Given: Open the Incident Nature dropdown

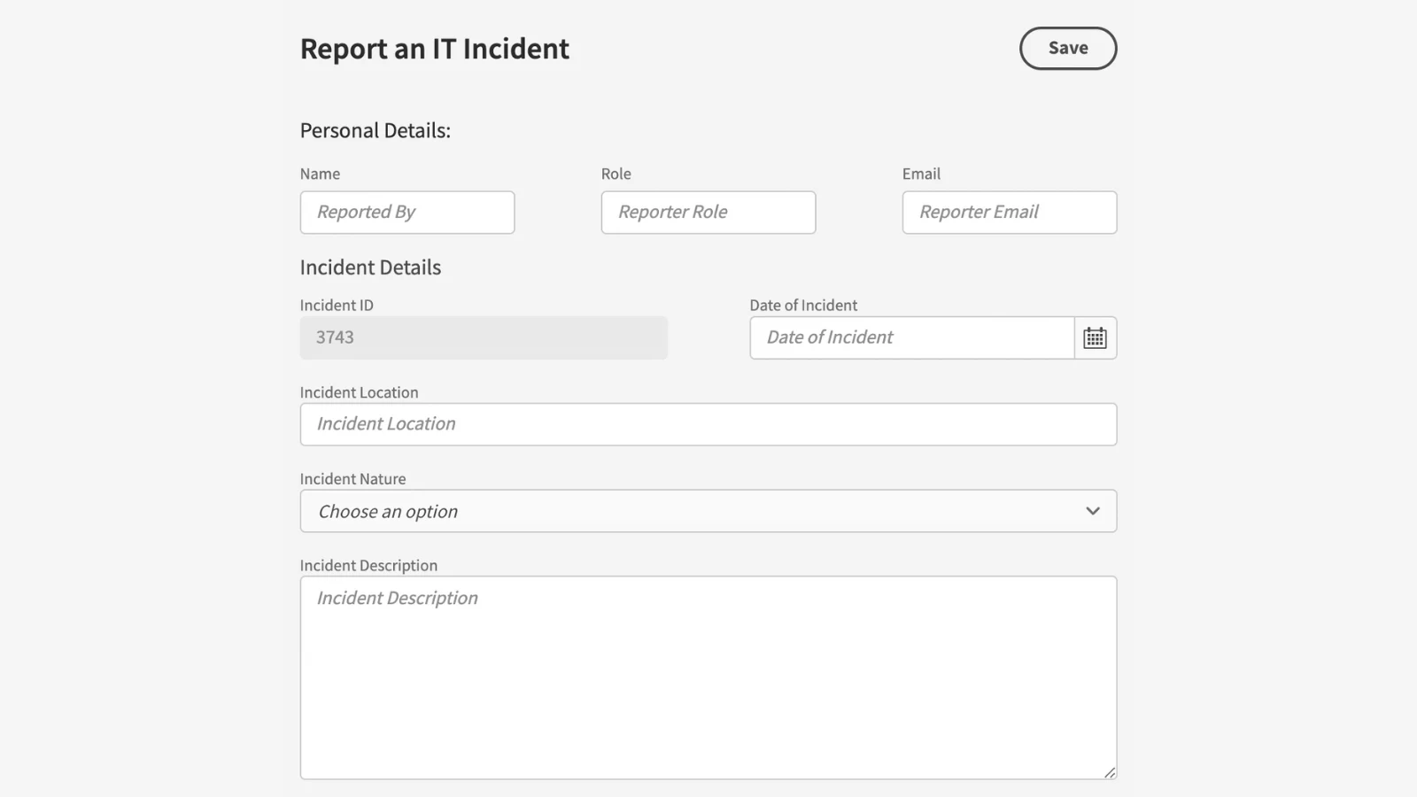Looking at the screenshot, I should point(708,511).
